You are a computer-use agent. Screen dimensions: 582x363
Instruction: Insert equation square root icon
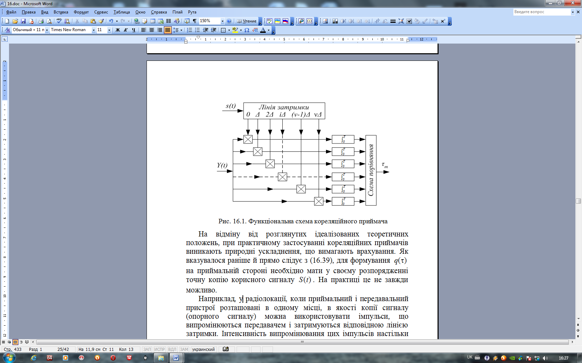pyautogui.click(x=255, y=30)
